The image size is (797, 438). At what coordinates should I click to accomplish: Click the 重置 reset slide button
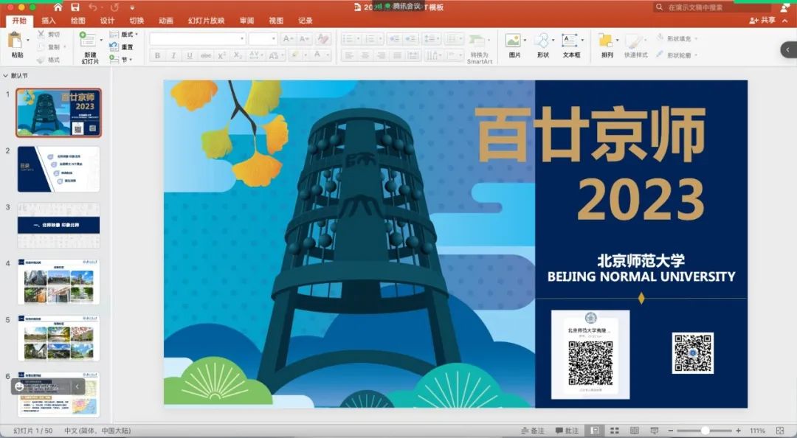[x=122, y=46]
